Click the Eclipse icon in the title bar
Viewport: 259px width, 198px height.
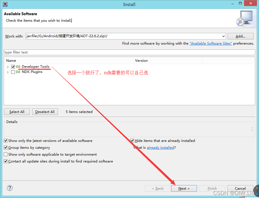pos(5,4)
